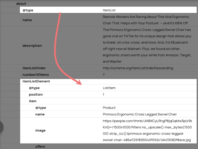198x149 pixels.
Task: Expand the 'offers' property row
Action: [40, 146]
